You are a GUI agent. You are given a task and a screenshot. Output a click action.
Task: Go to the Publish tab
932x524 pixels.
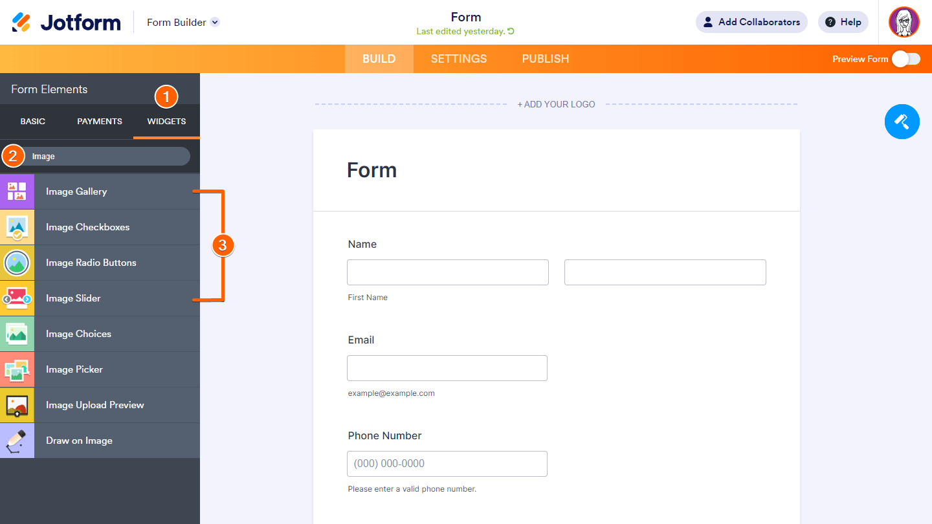point(546,59)
